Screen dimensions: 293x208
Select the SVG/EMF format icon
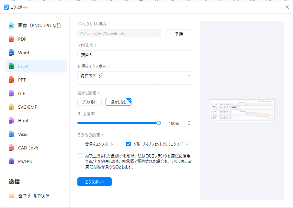click(x=12, y=107)
